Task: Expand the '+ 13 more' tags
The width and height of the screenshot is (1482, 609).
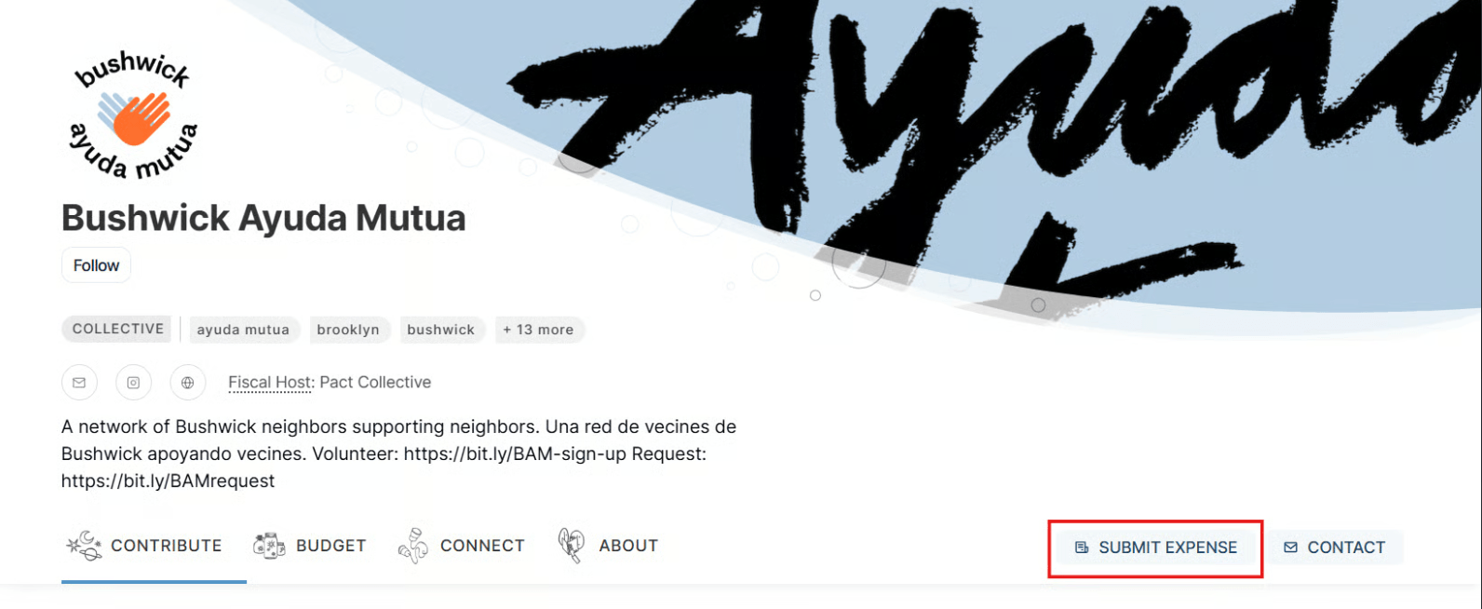Action: pos(539,330)
